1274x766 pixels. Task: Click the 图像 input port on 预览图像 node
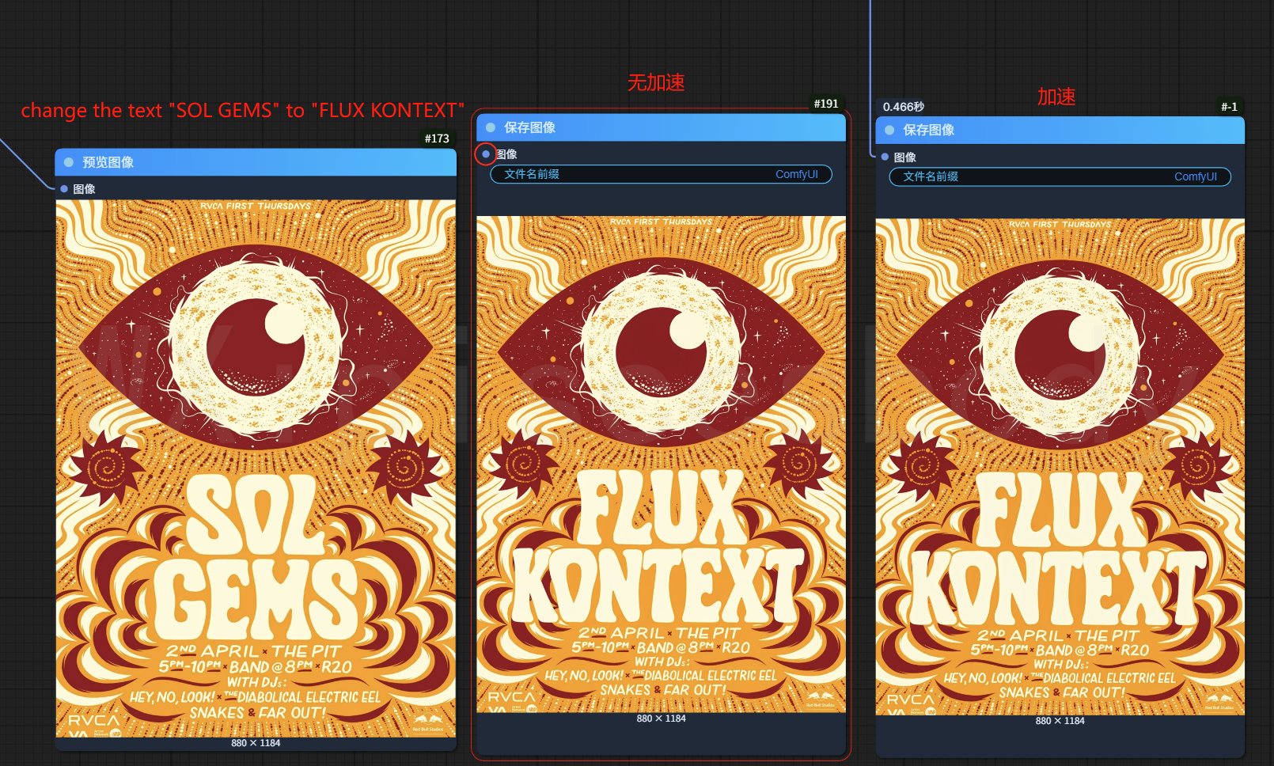click(64, 189)
